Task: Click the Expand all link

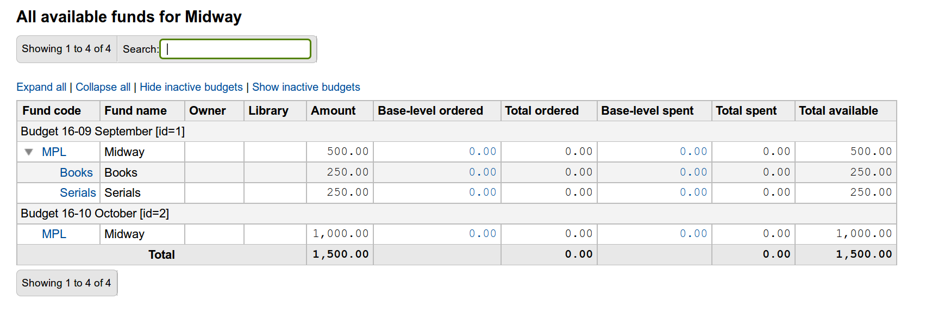Action: click(x=41, y=87)
